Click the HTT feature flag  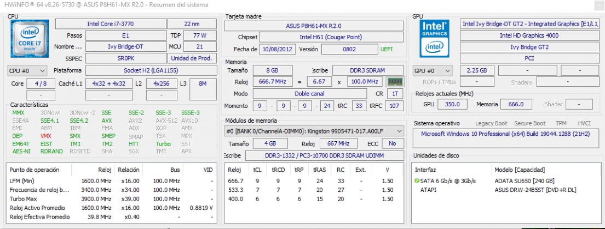point(134,144)
